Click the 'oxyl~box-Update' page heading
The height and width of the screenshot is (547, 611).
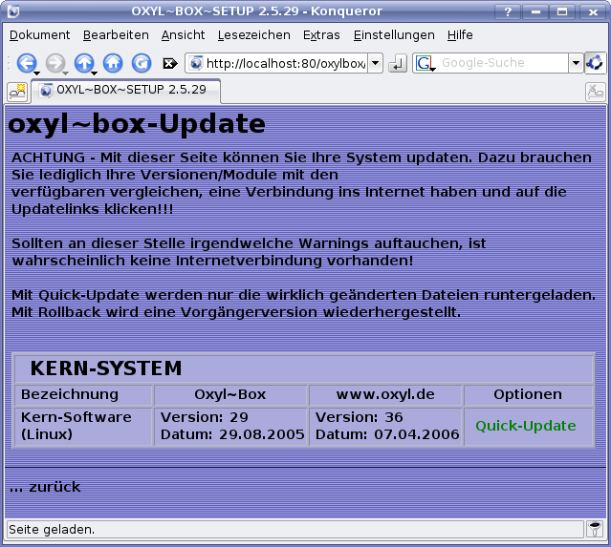pyautogui.click(x=137, y=124)
